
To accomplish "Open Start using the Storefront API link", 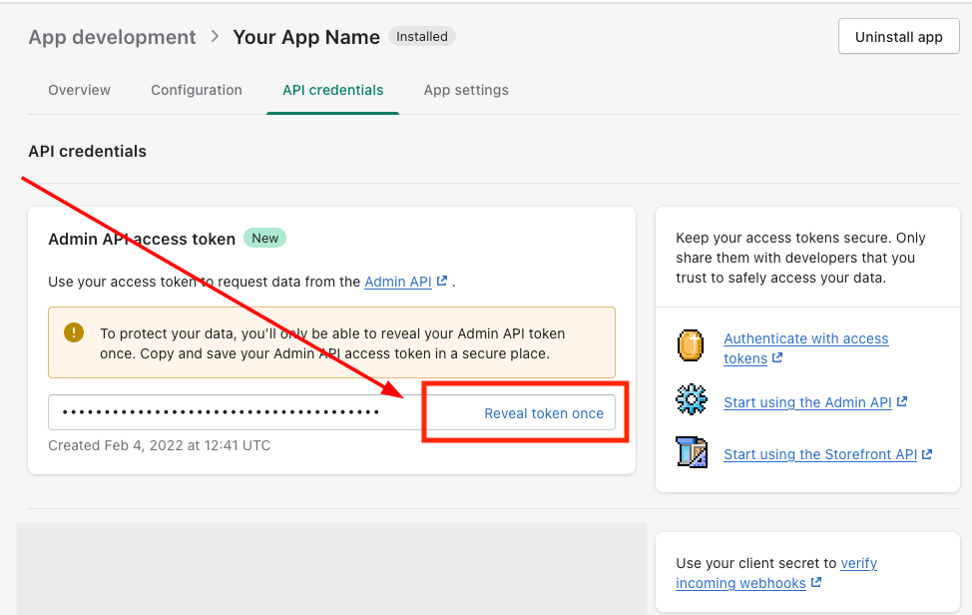I will pos(819,454).
